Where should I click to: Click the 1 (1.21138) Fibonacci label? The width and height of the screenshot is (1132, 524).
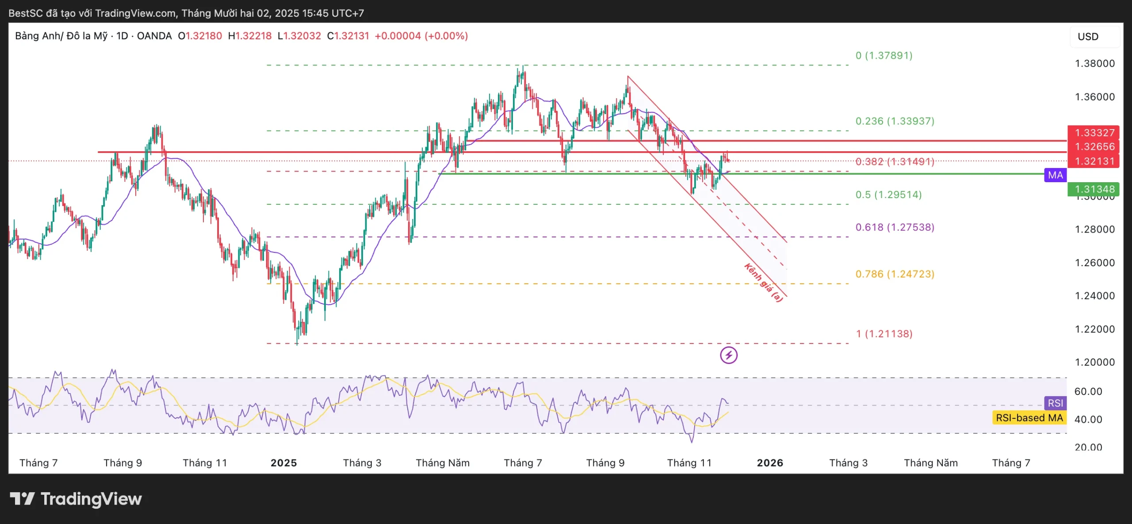pyautogui.click(x=883, y=333)
